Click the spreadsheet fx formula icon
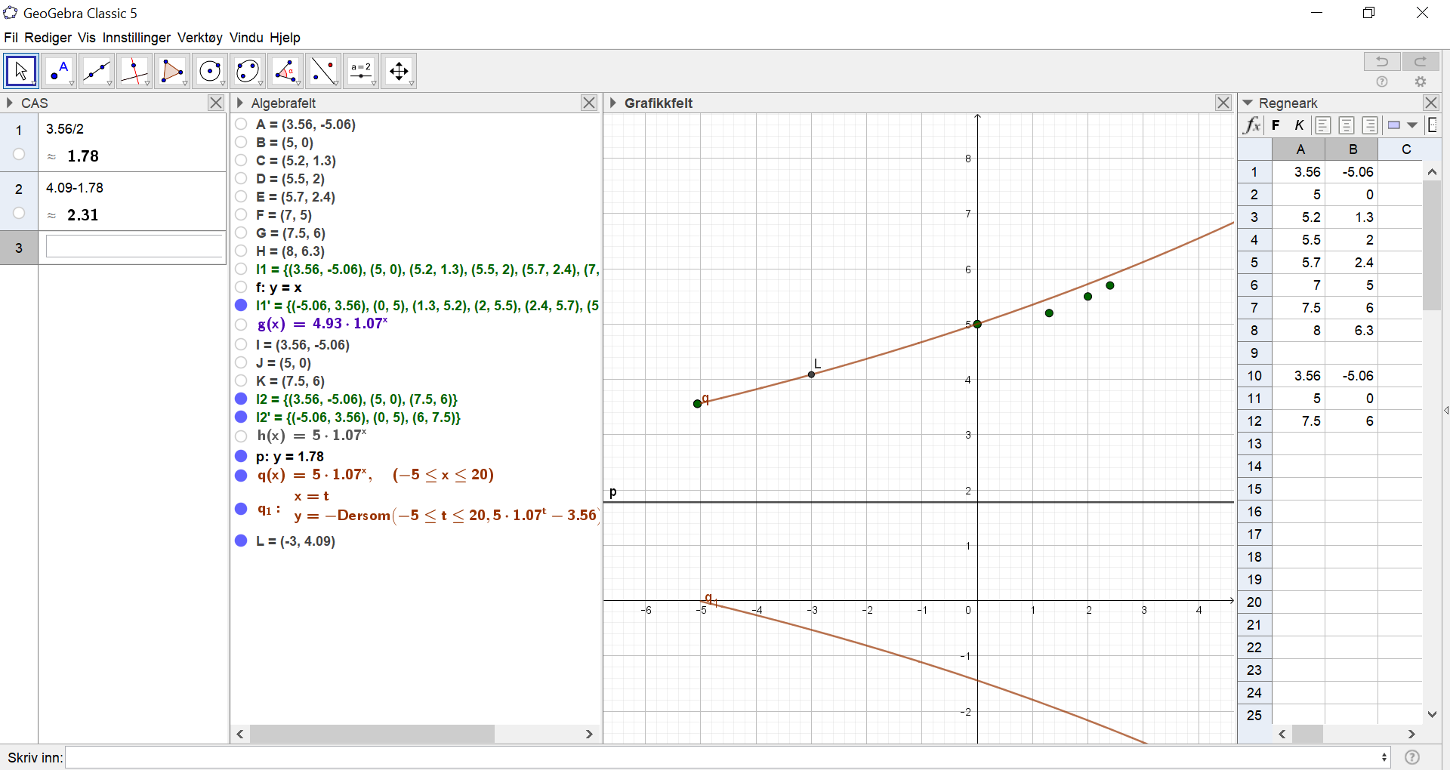Image resolution: width=1450 pixels, height=770 pixels. pyautogui.click(x=1252, y=125)
